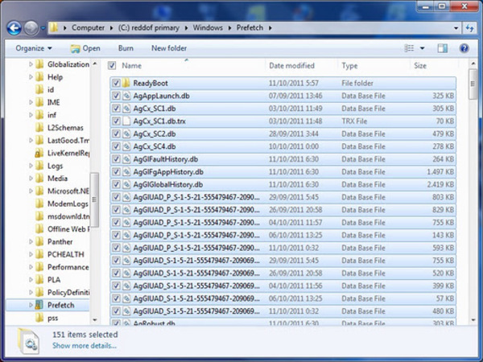The image size is (483, 362).
Task: Click Windows in the address breadcrumb
Action: [x=208, y=27]
